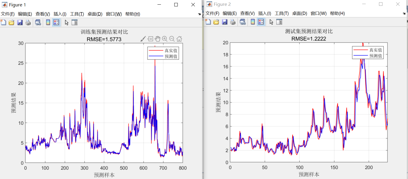Open 插入(I) menu in Figure 2
The image size is (408, 179).
(265, 13)
